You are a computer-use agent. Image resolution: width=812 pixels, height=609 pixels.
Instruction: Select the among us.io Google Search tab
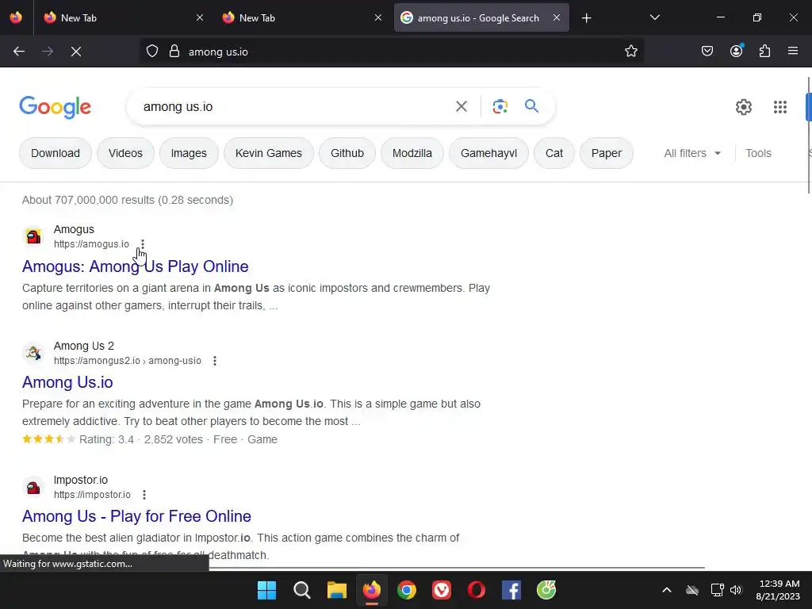point(481,17)
